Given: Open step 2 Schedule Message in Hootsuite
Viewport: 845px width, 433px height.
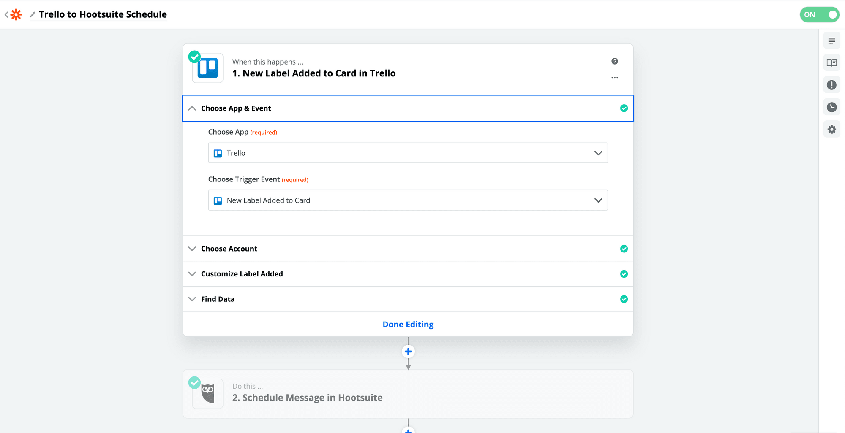Looking at the screenshot, I should (408, 394).
